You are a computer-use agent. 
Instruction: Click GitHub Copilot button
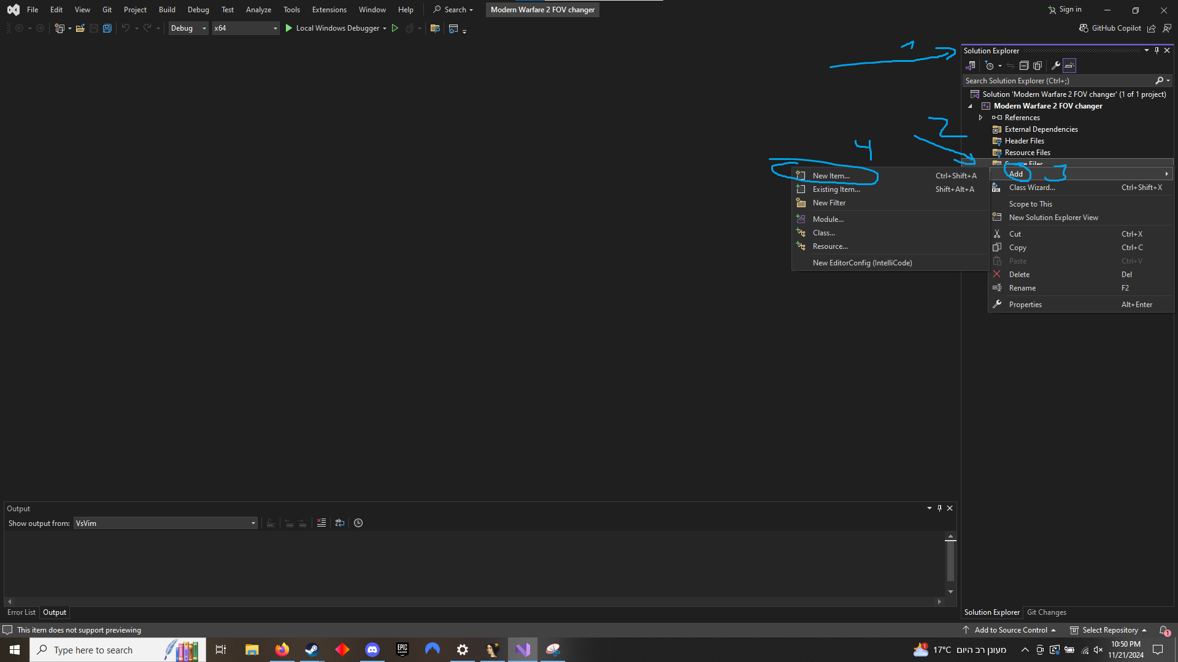click(x=1110, y=28)
